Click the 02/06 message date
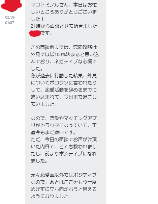The width and height of the screenshot is (158, 204). pos(10,17)
